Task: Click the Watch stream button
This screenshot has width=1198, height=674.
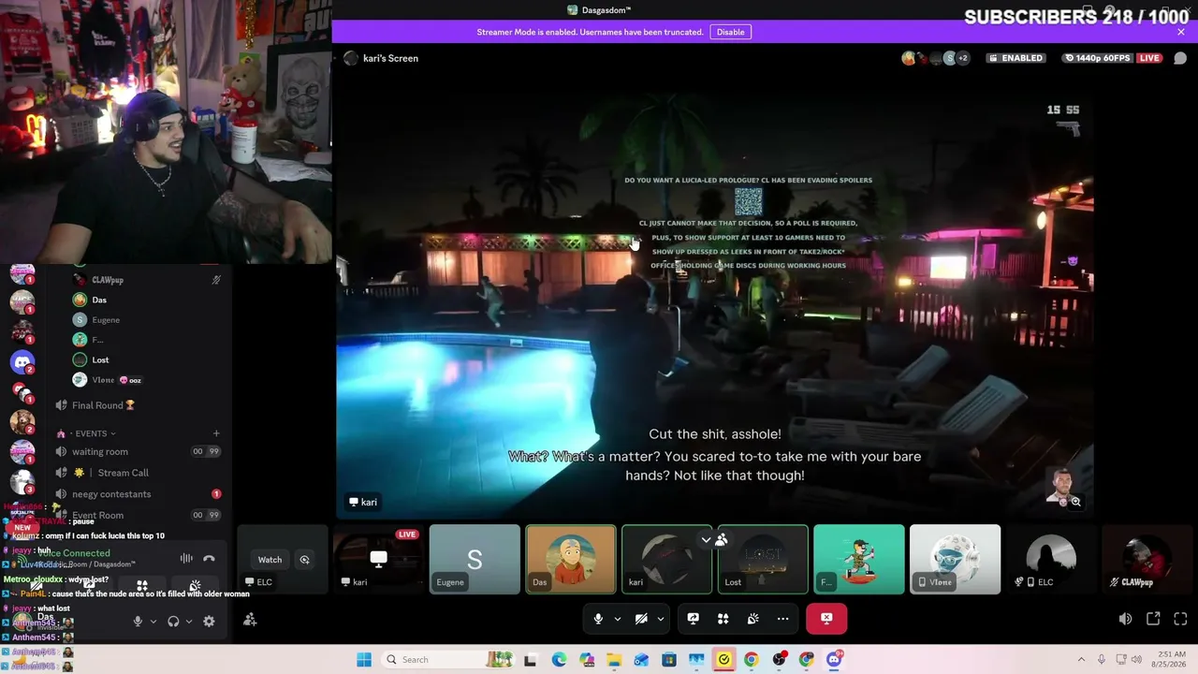Action: [x=270, y=560]
